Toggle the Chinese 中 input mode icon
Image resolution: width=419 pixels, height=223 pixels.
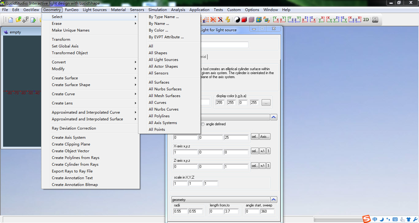pos(375,219)
